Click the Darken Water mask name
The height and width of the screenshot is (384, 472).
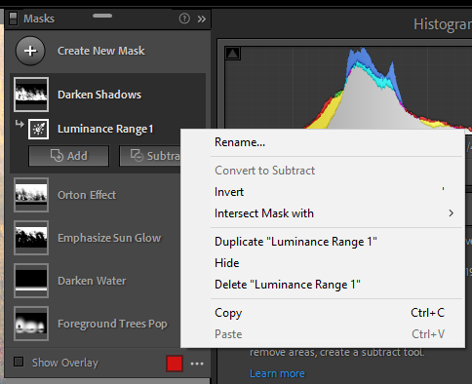click(92, 281)
